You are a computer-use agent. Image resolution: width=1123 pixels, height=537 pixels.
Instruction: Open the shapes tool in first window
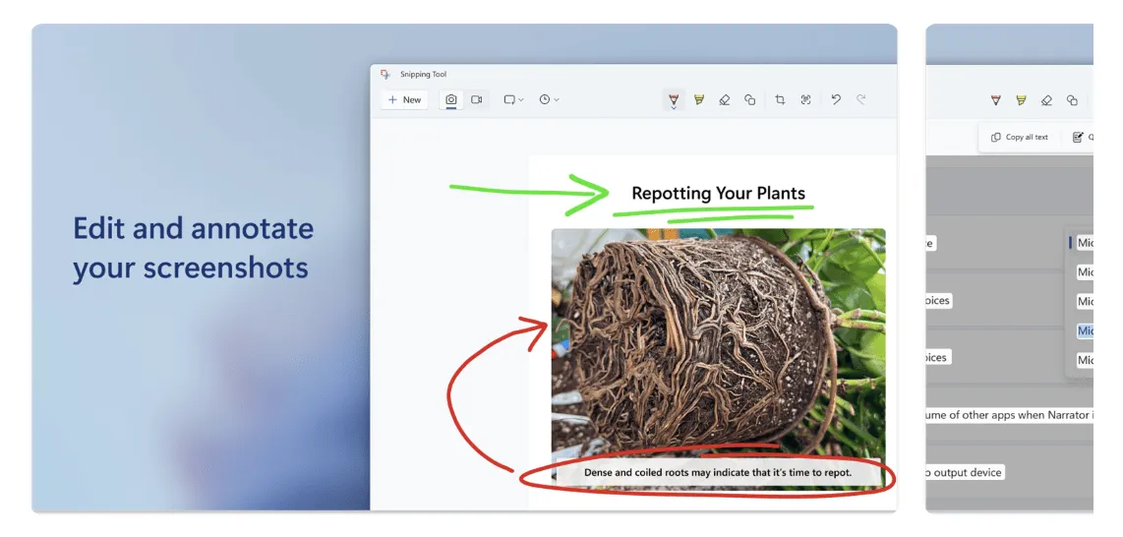coord(750,100)
